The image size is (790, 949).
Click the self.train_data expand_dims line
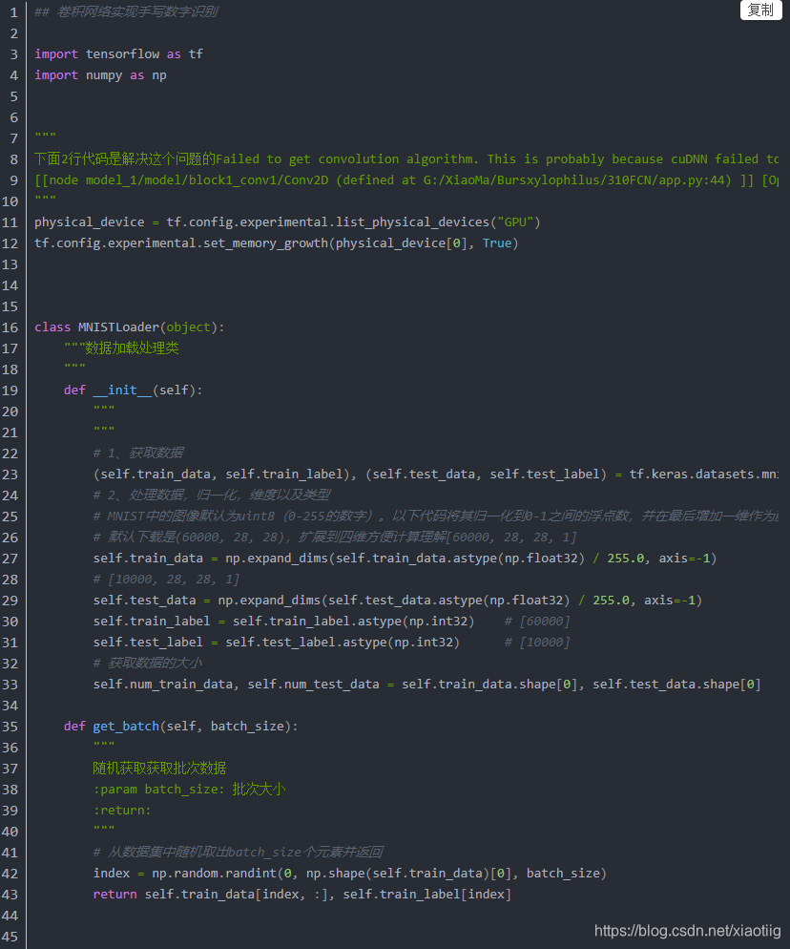(405, 558)
